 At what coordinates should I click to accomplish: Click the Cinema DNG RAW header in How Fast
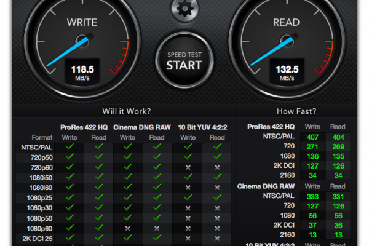tap(271, 186)
